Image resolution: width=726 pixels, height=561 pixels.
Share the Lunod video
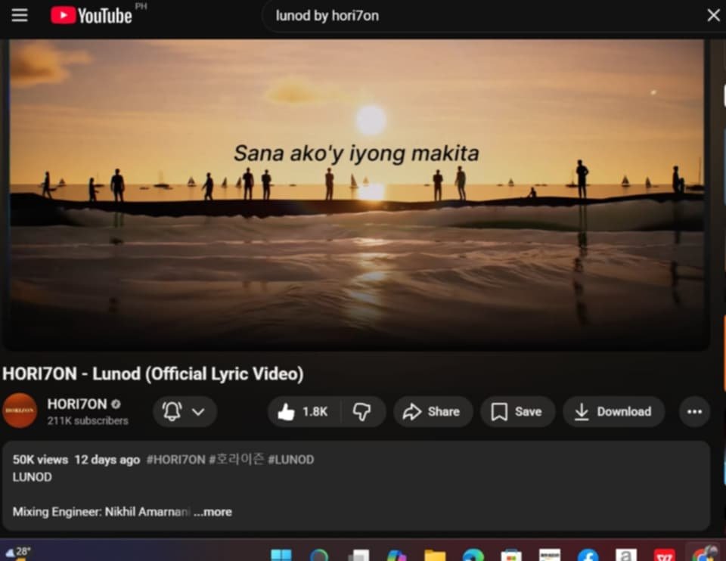[433, 411]
